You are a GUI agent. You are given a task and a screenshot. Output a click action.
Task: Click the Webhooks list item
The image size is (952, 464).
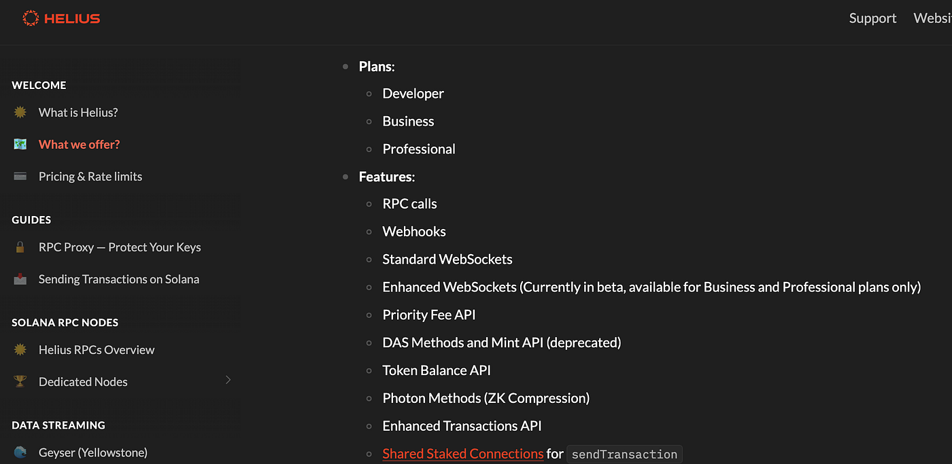tap(414, 232)
